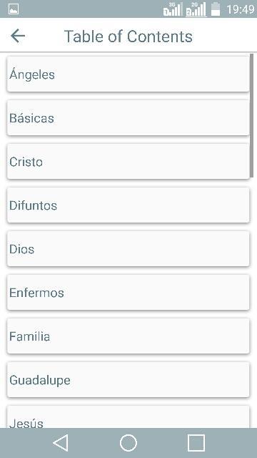Select the Cristo entry
Image resolution: width=257 pixels, height=458 pixels.
click(x=128, y=162)
